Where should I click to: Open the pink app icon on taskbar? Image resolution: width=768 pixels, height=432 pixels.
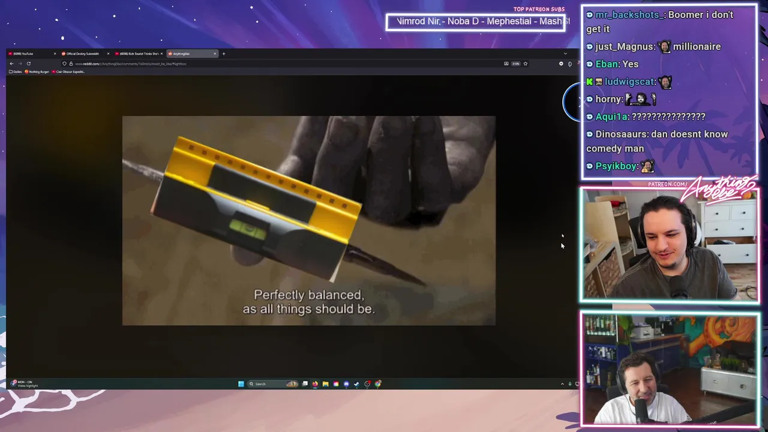[336, 384]
